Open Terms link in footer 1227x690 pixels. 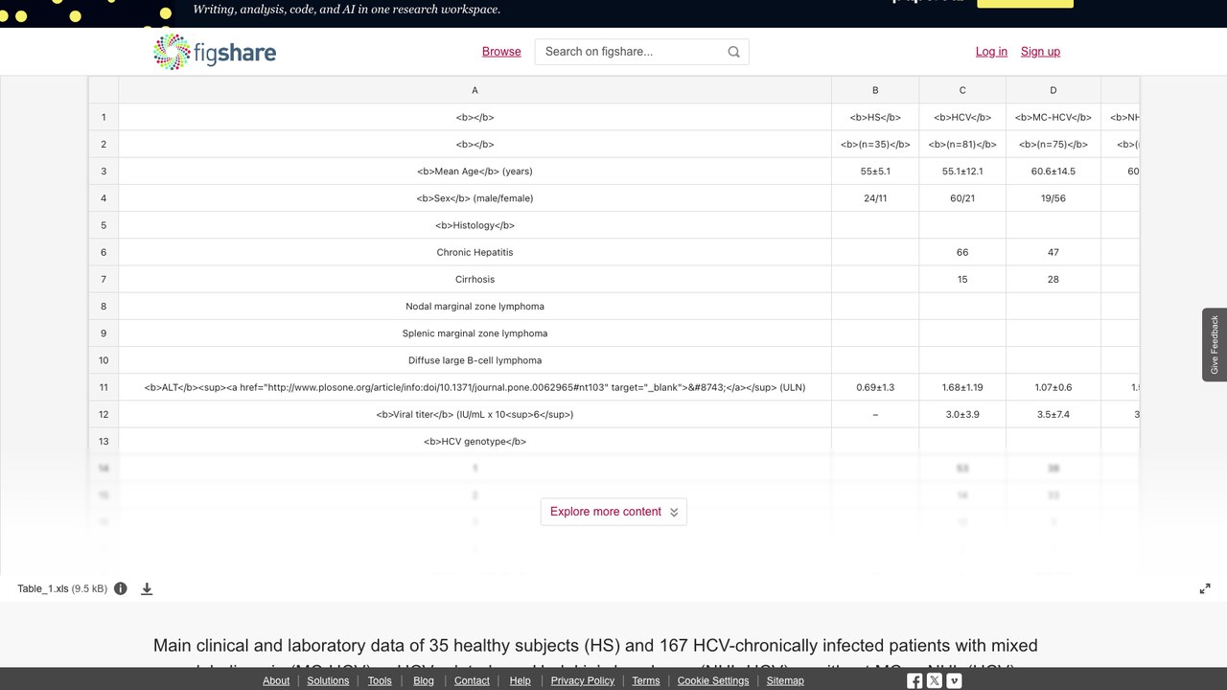pos(646,680)
